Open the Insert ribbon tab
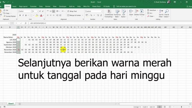This screenshot has height=108, width=192. pyautogui.click(x=14, y=6)
